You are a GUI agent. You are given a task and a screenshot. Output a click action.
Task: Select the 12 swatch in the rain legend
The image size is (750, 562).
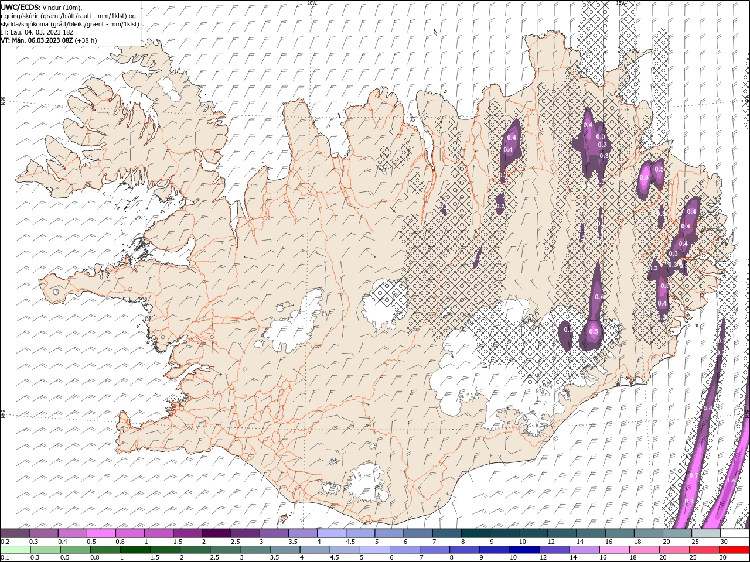554,550
